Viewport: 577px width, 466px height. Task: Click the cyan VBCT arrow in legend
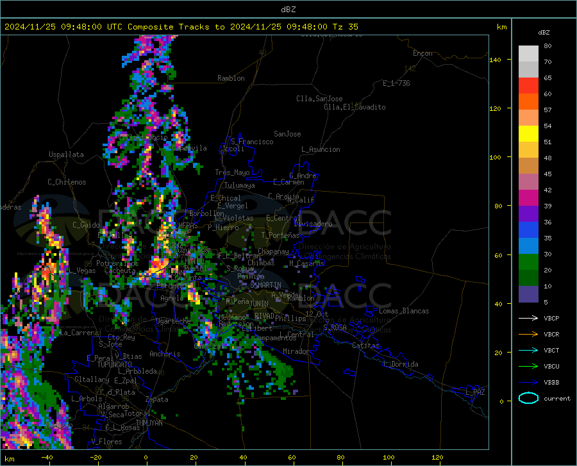tap(528, 350)
